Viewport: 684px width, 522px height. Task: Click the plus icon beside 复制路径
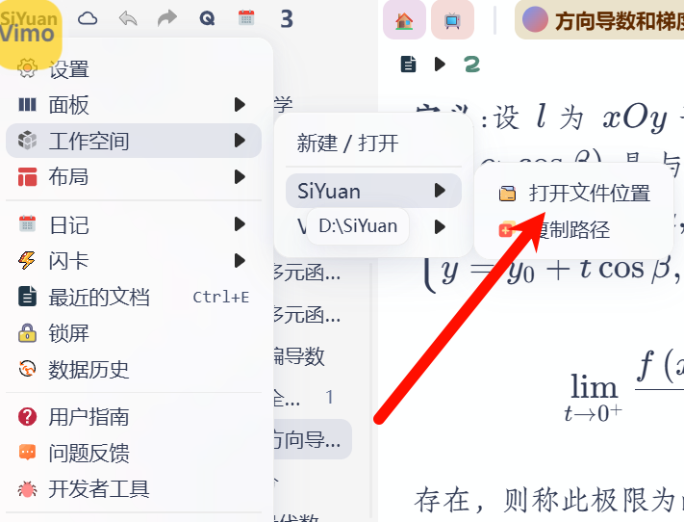tap(506, 230)
